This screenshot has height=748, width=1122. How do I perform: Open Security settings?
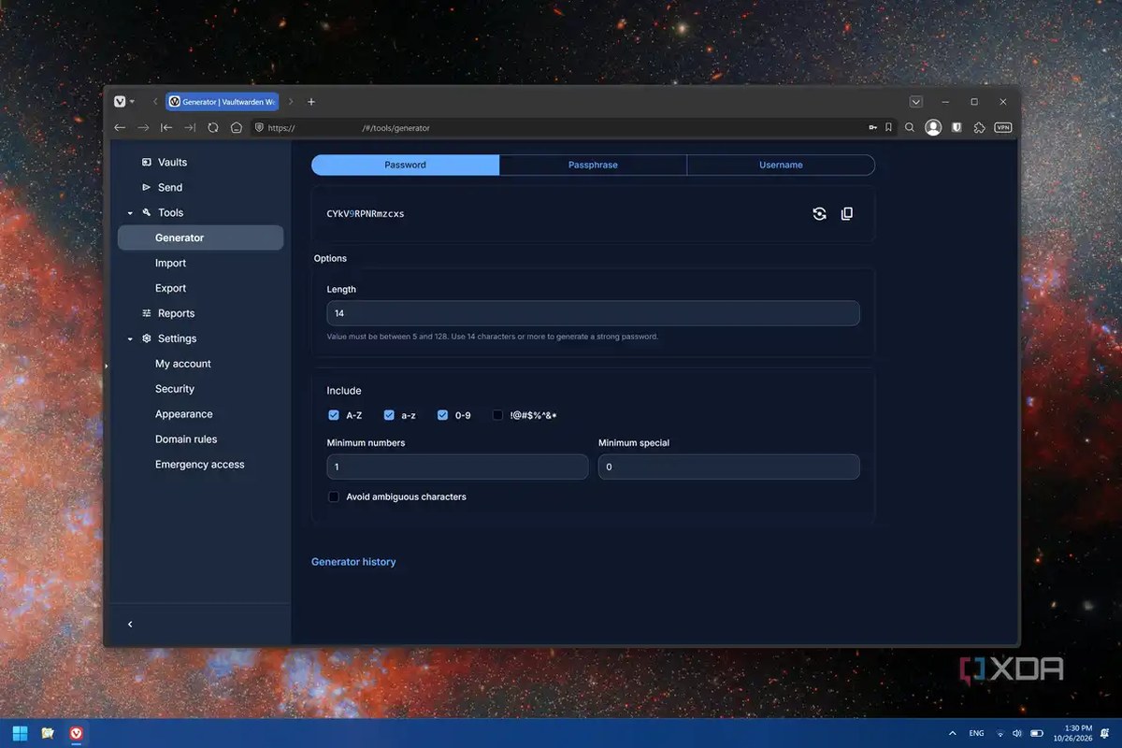pyautogui.click(x=175, y=389)
